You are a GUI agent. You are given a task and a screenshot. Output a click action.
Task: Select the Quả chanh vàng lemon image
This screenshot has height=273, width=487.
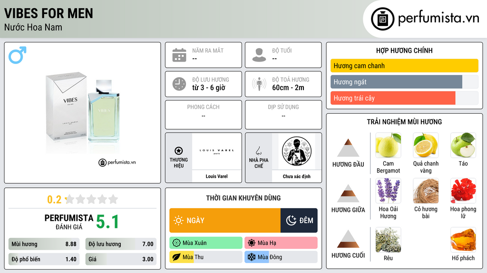tap(426, 145)
